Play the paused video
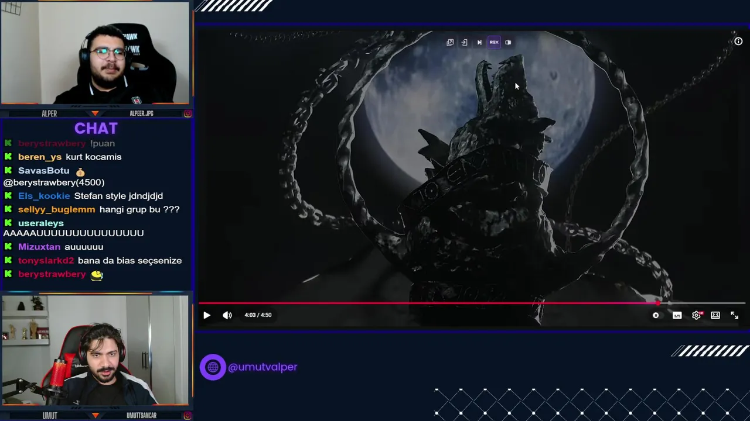This screenshot has height=421, width=750. point(207,315)
